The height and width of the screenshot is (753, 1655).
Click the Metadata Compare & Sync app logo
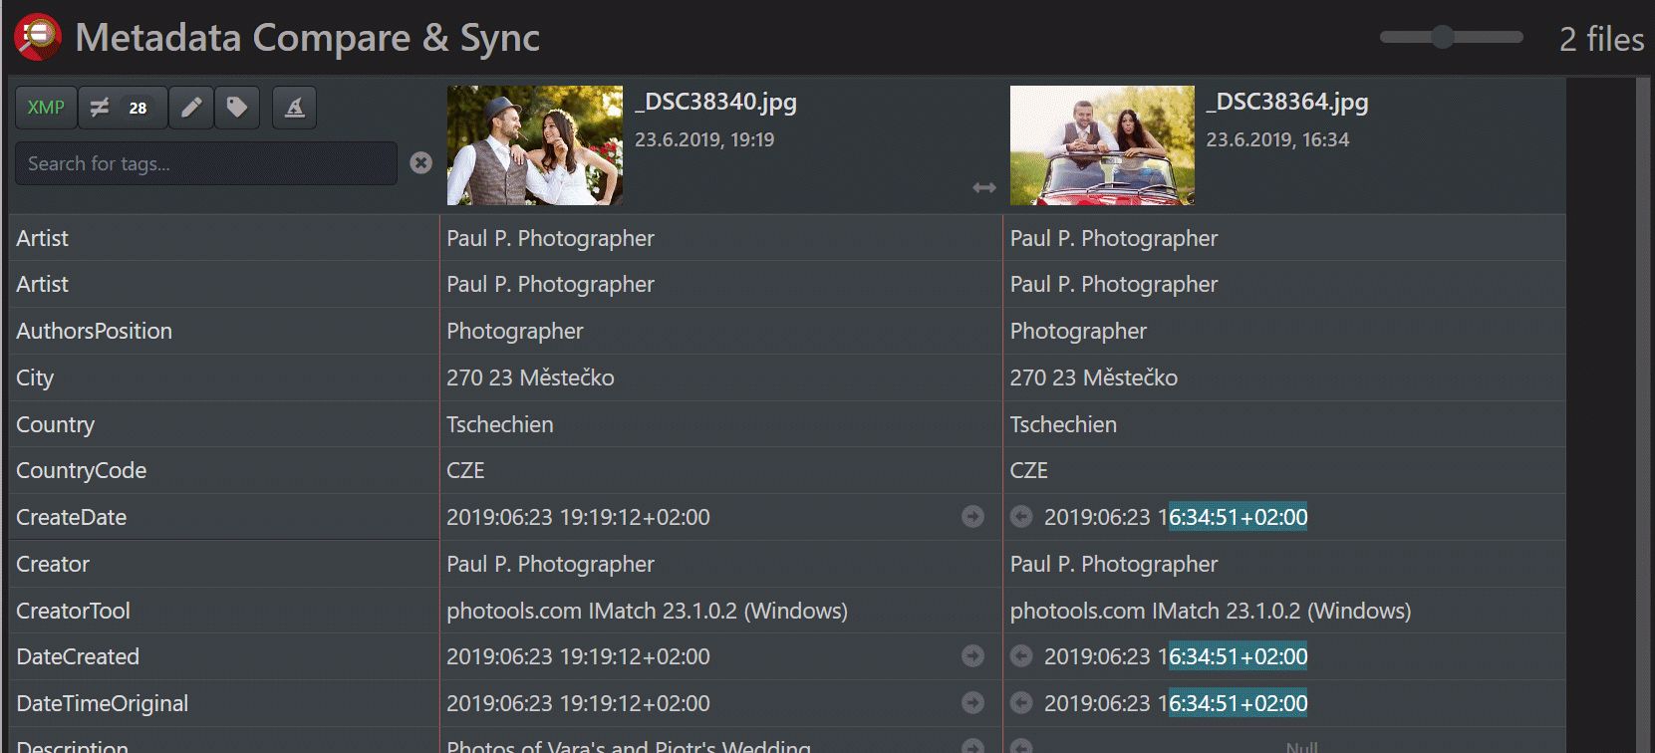pos(38,37)
